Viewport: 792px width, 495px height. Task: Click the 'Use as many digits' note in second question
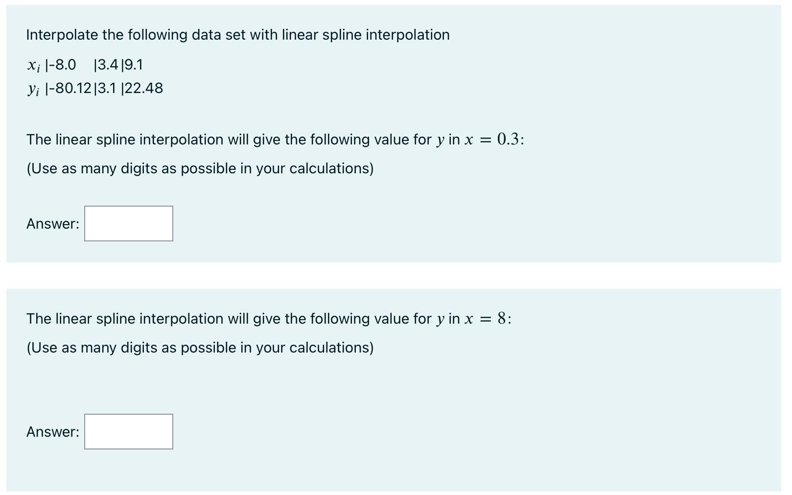point(200,347)
